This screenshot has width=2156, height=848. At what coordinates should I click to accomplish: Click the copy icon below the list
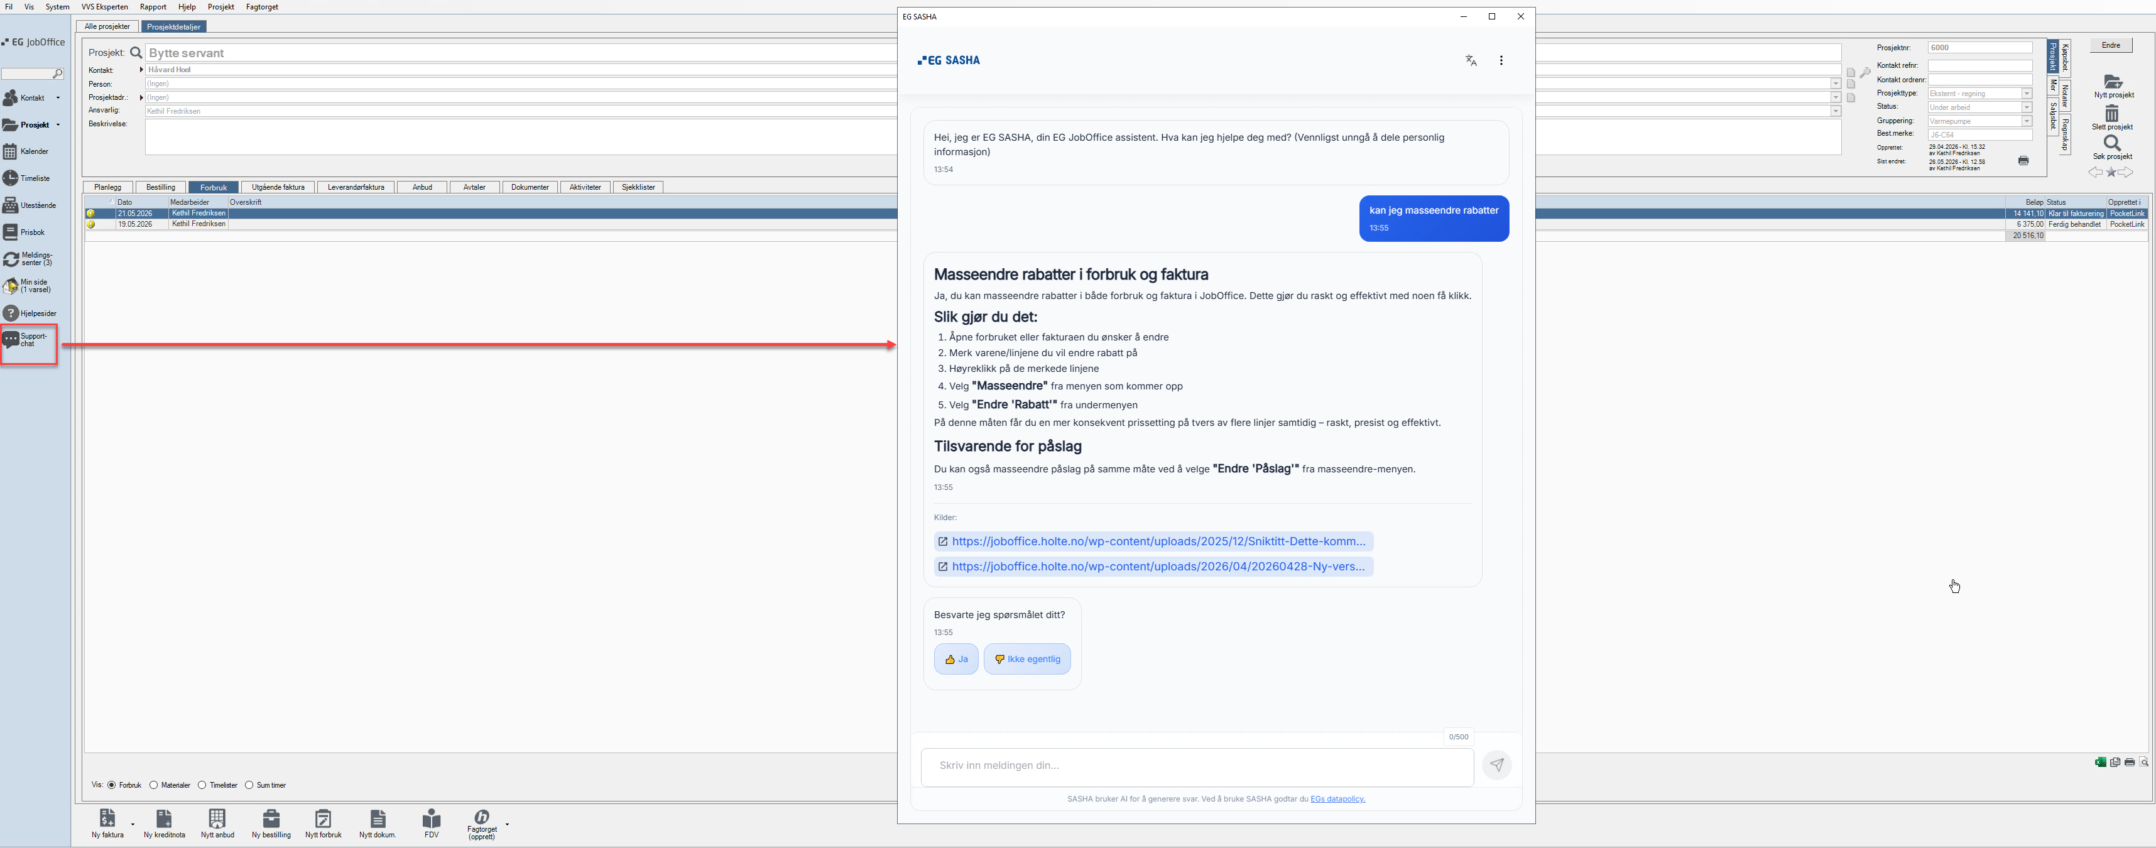point(2115,762)
